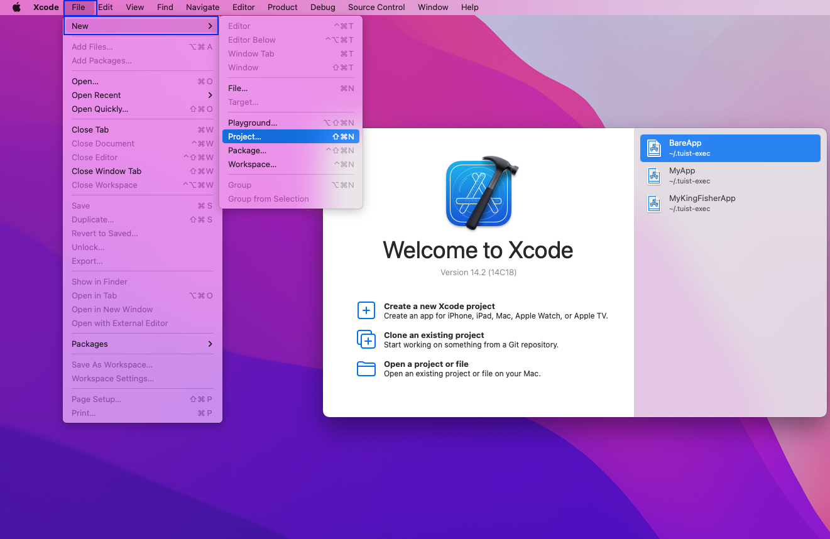Close the File menu from the menu bar
The image size is (830, 539).
(79, 8)
